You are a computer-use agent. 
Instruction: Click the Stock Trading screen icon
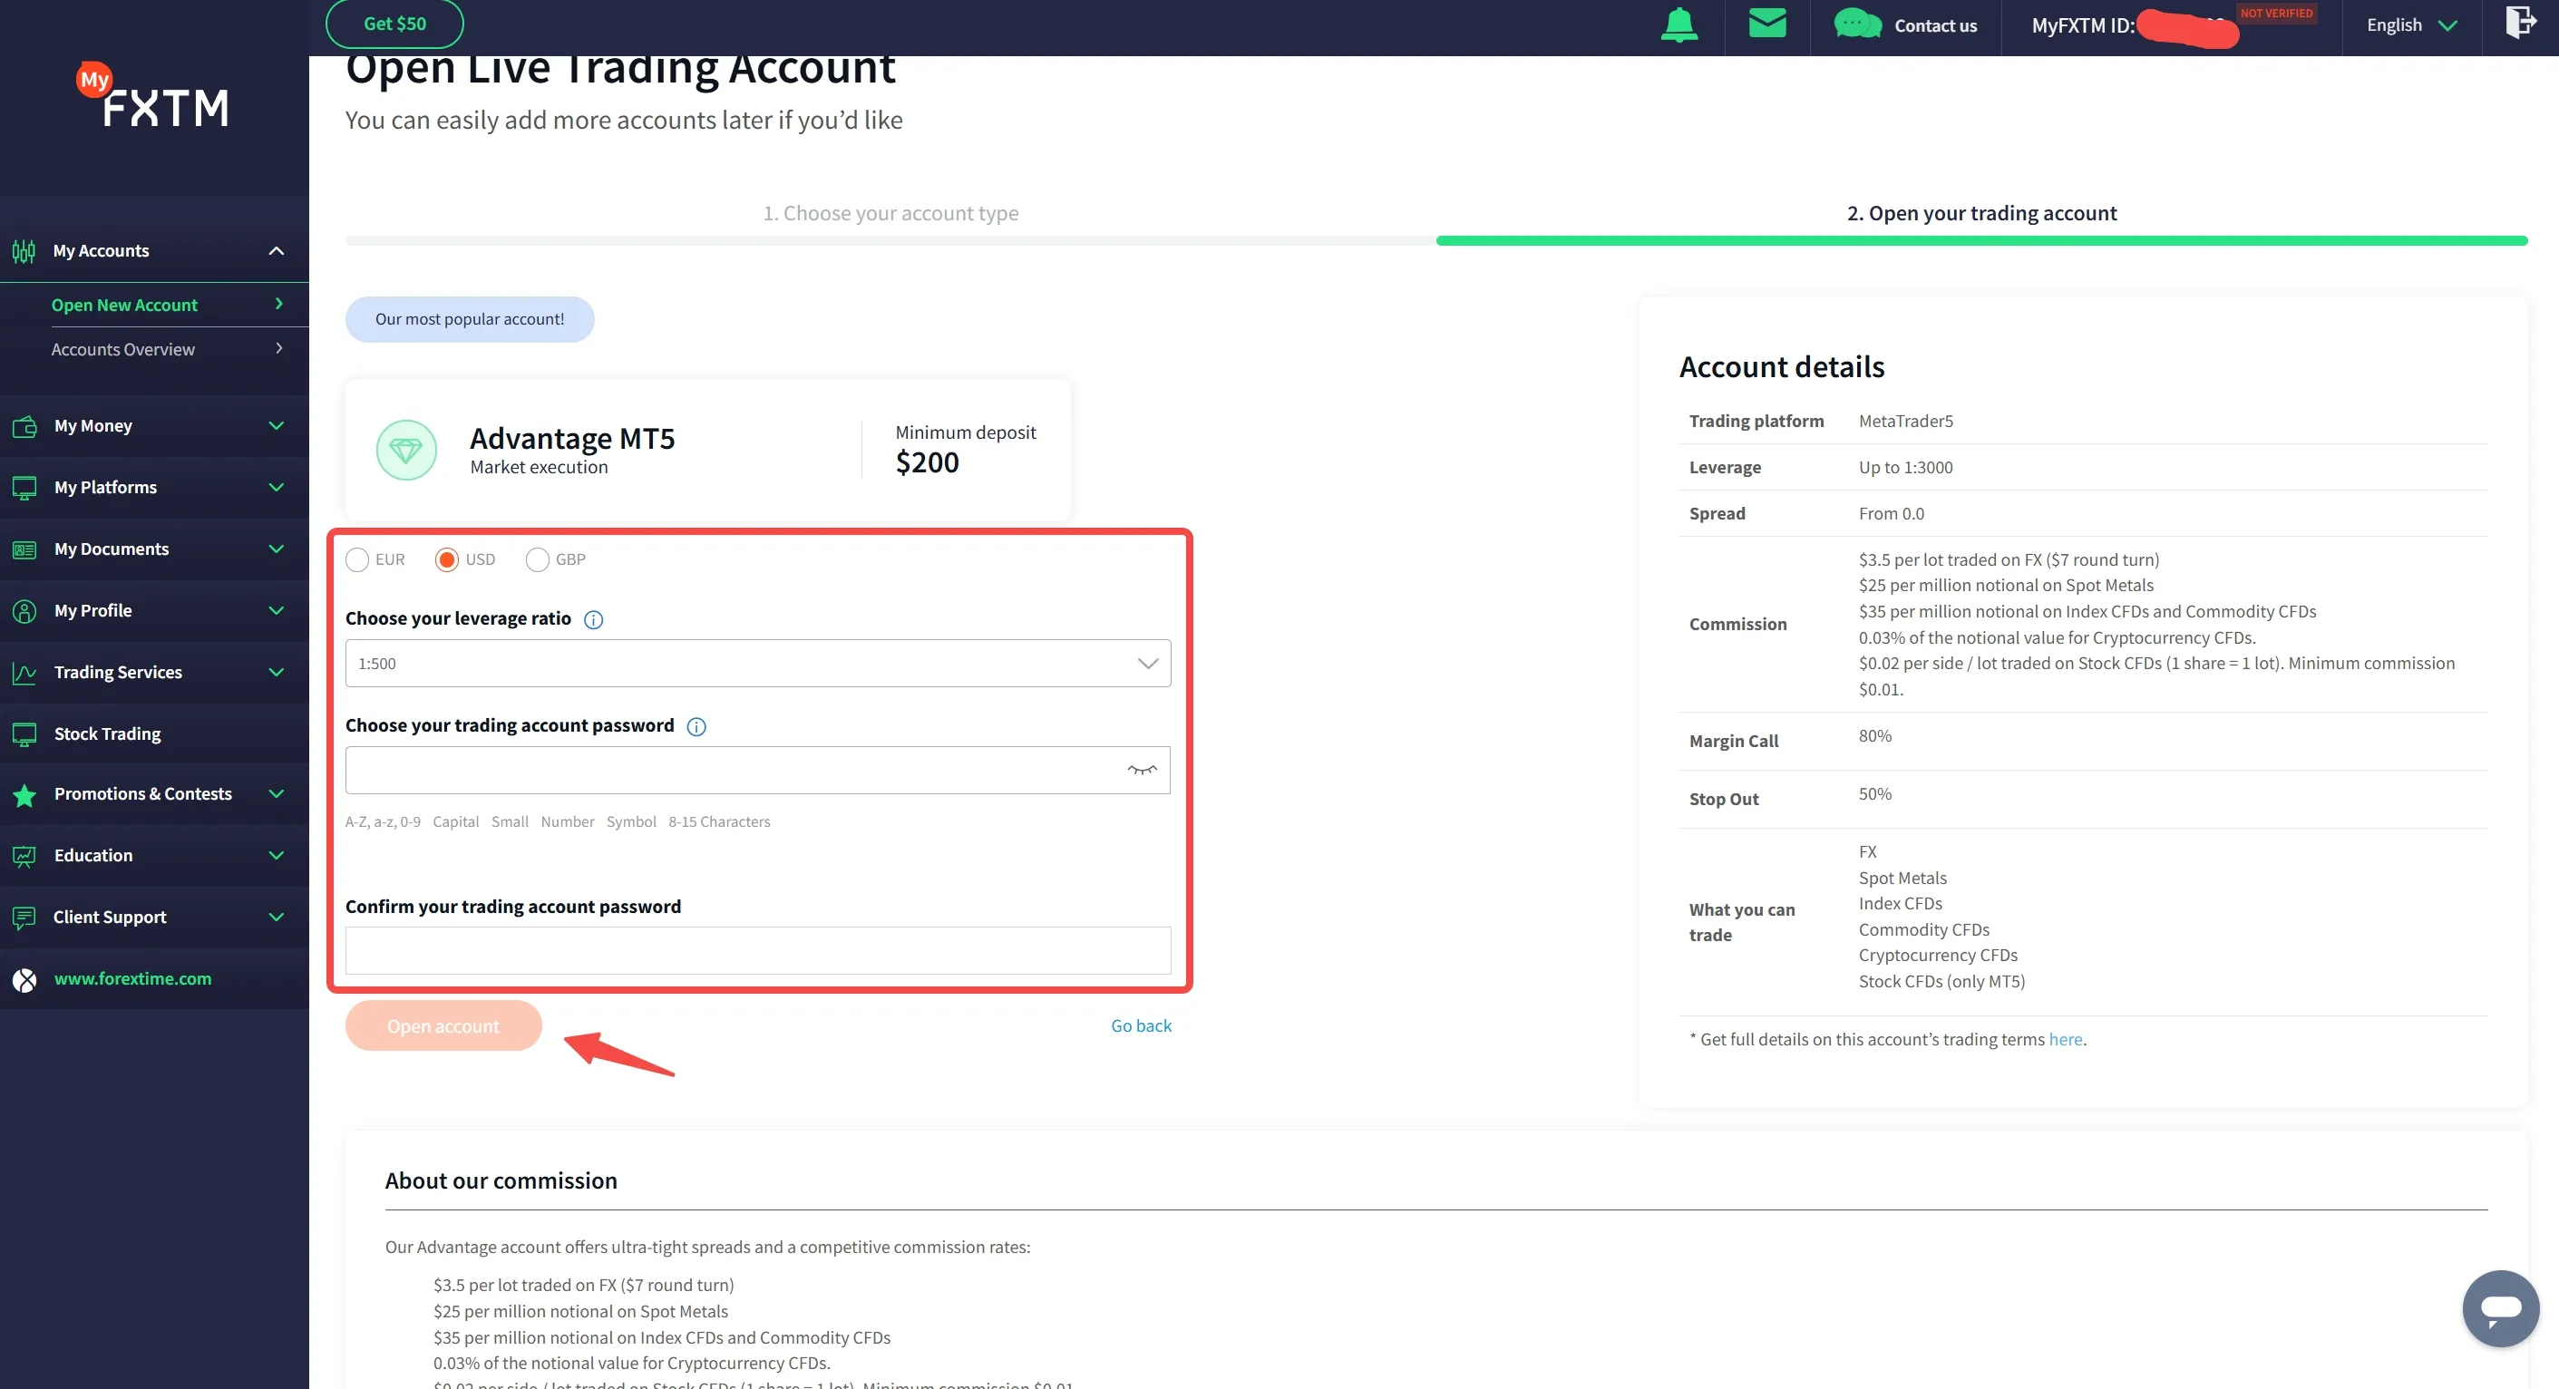[24, 734]
